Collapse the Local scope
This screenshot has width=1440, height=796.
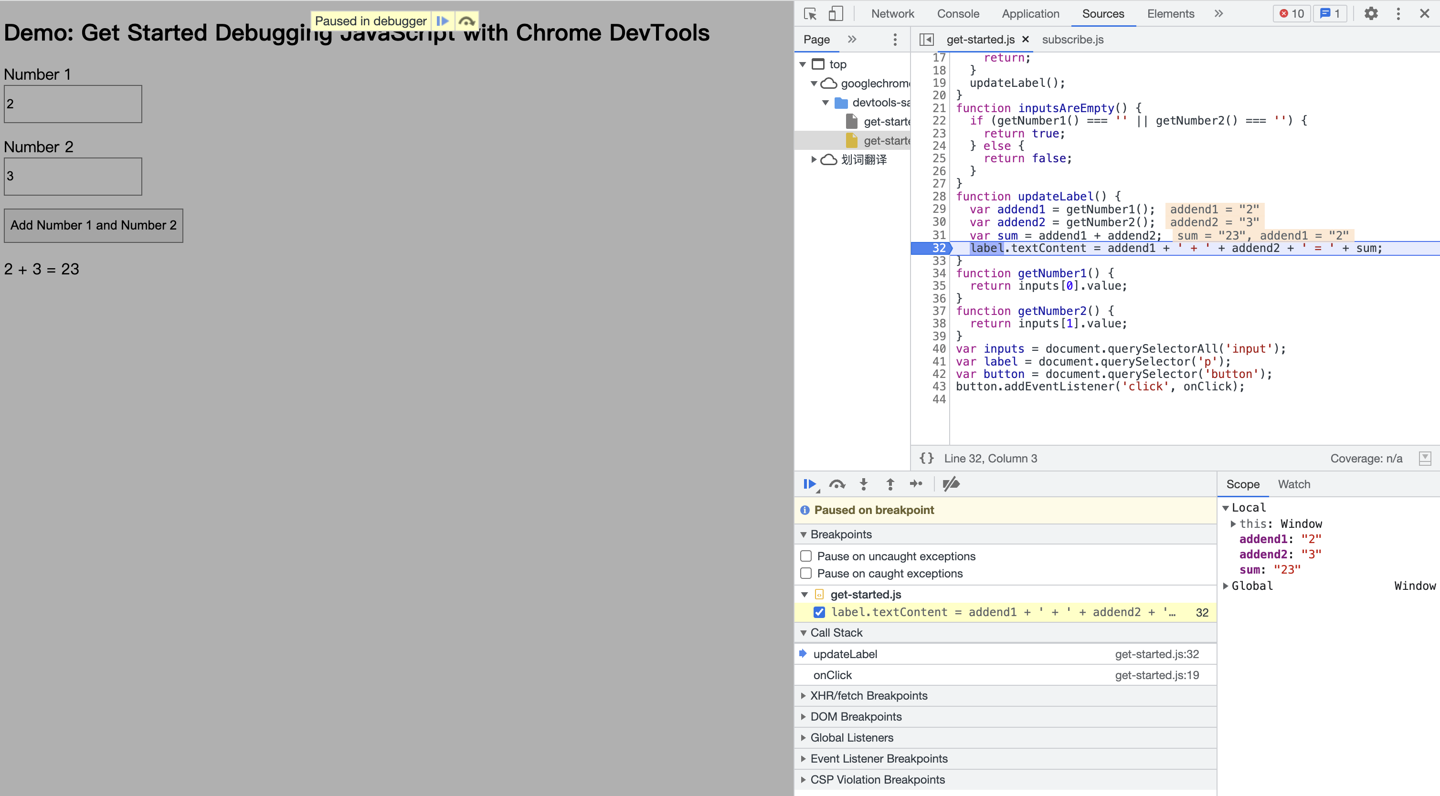(x=1225, y=508)
